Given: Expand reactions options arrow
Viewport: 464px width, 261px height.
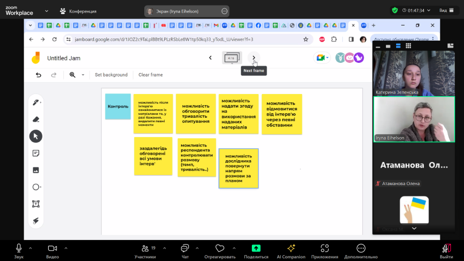Looking at the screenshot, I should (234, 249).
